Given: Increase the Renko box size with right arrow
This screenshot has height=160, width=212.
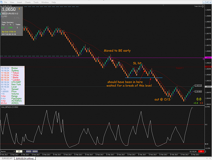Looking at the screenshot, I should click(x=24, y=151).
